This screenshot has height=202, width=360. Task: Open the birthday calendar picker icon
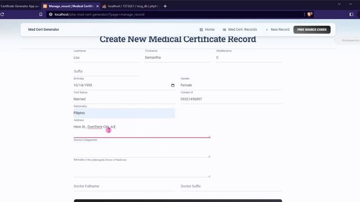point(173,85)
